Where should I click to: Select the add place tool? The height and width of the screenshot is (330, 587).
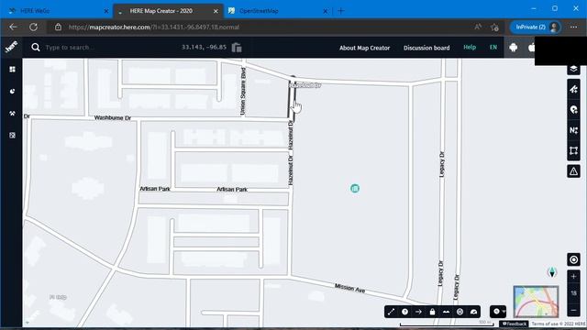573,110
